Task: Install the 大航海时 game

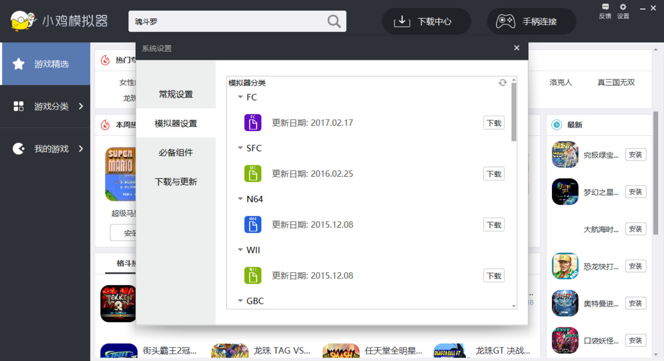Action: point(636,229)
